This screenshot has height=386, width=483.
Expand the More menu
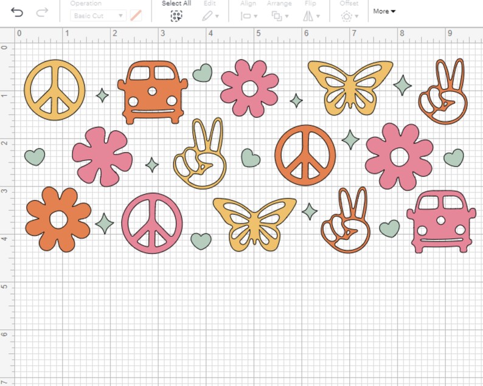point(384,12)
